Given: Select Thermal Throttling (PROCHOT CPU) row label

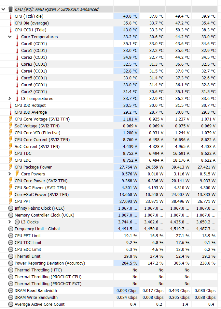Looking at the screenshot, I should (x=48, y=277).
